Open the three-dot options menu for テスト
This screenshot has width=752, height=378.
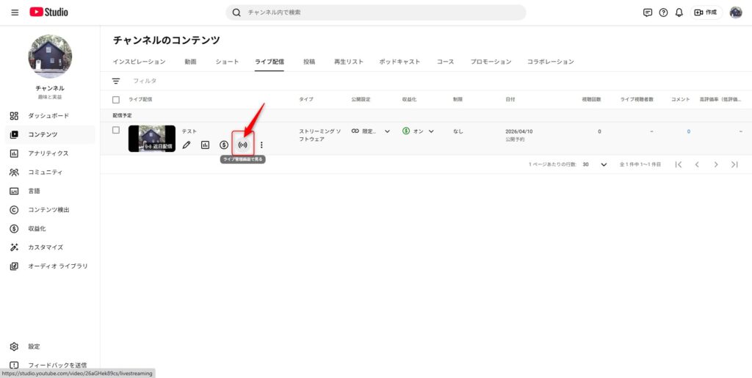(261, 145)
